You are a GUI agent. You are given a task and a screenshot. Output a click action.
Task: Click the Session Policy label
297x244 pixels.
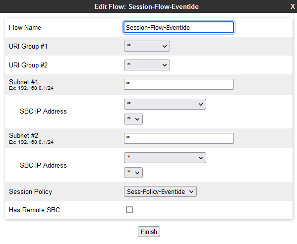click(x=31, y=191)
